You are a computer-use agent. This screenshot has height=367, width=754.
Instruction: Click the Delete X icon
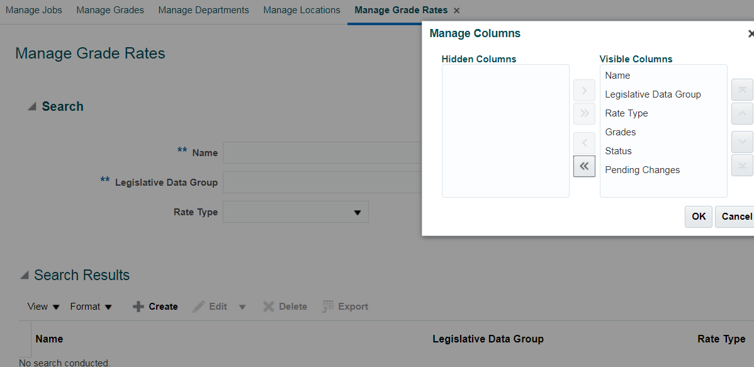[x=269, y=307]
